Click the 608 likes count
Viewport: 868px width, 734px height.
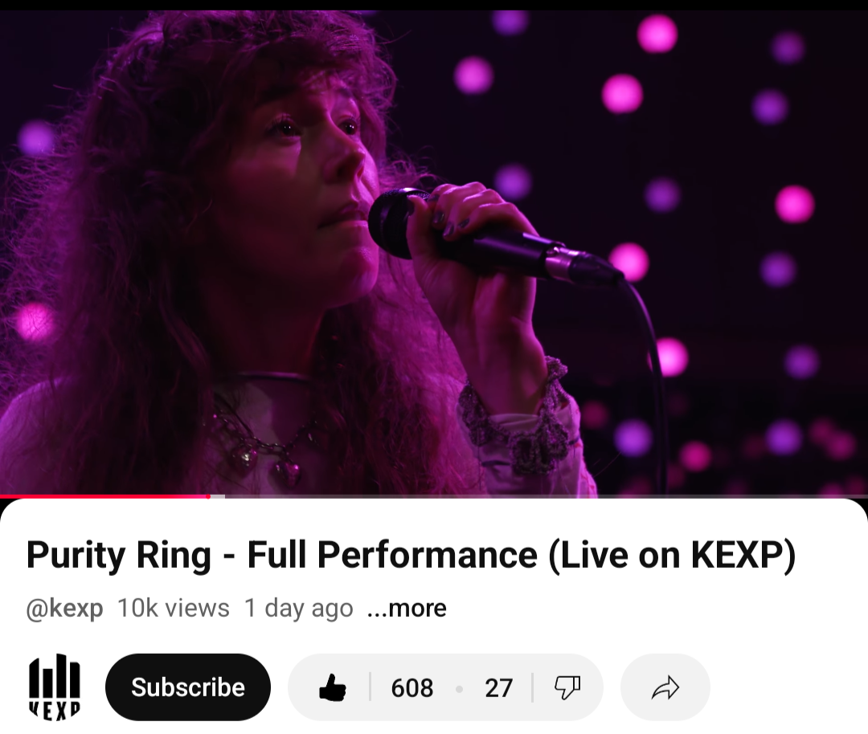pos(411,688)
